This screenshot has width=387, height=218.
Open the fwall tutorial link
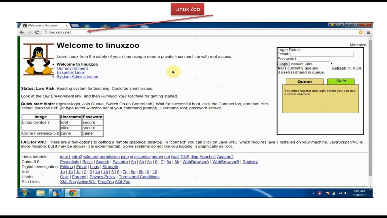[175, 157]
